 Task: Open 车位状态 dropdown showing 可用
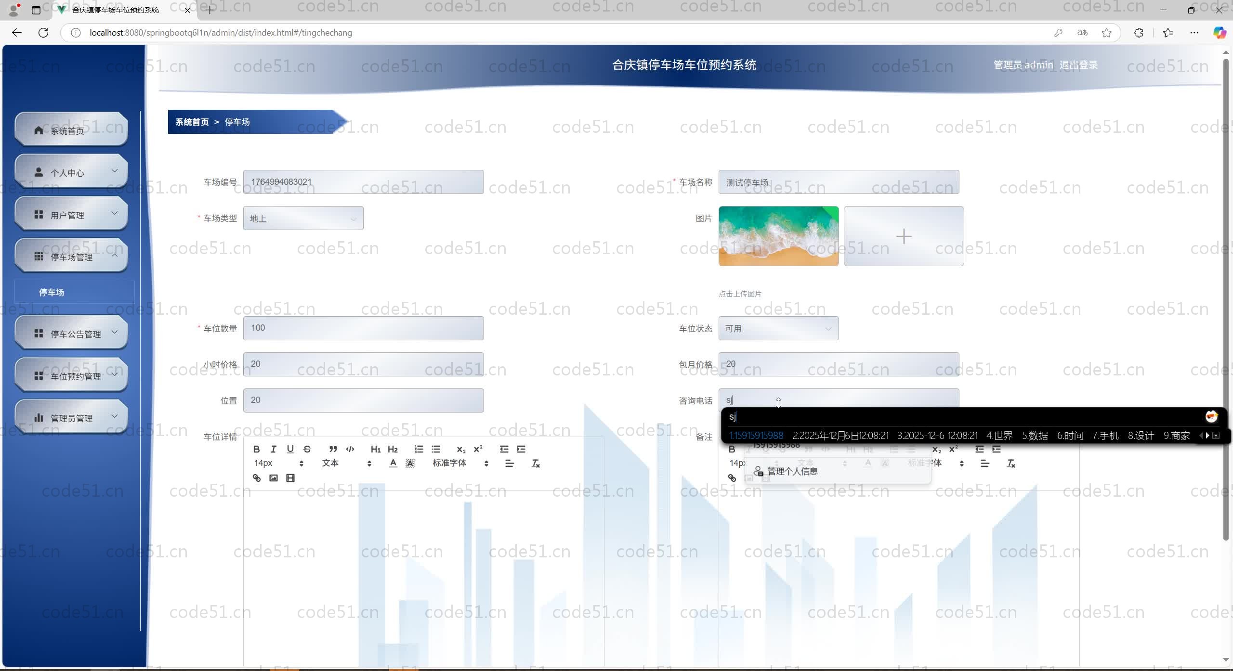coord(778,329)
